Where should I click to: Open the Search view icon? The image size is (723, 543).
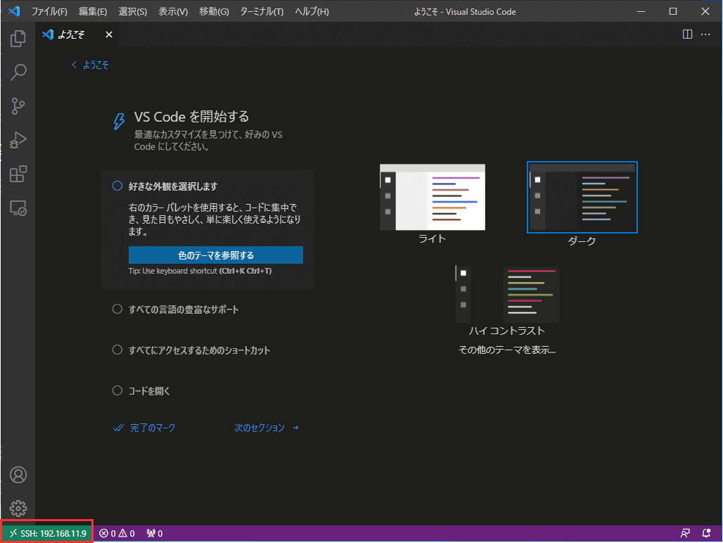coord(18,72)
